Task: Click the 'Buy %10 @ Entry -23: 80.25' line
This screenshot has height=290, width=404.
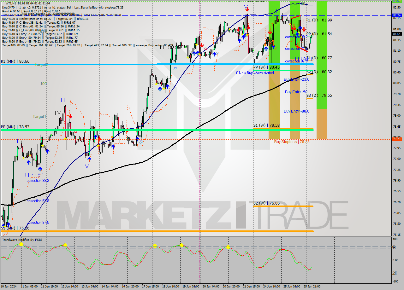Action: pyautogui.click(x=40, y=34)
